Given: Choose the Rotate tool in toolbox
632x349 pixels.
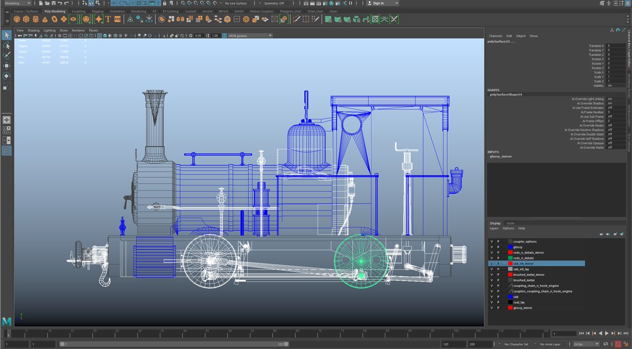Looking at the screenshot, I should pos(6,75).
